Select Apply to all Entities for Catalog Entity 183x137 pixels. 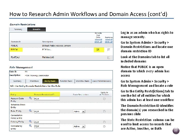[104, 122]
